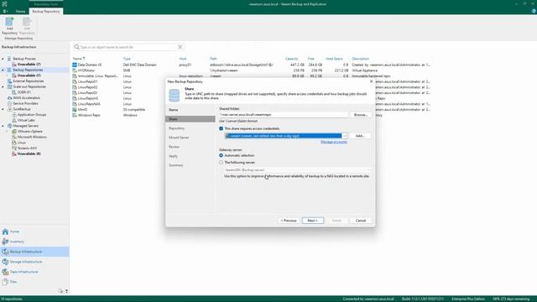
Task: Collapse the Managed Servers tree node
Action: tap(3, 126)
